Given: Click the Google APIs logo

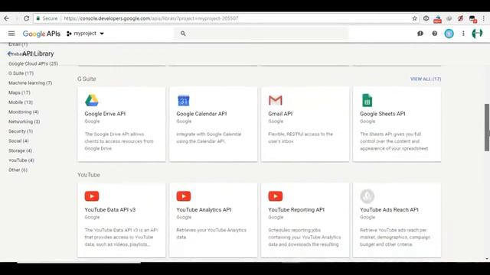Looking at the screenshot, I should coord(41,34).
